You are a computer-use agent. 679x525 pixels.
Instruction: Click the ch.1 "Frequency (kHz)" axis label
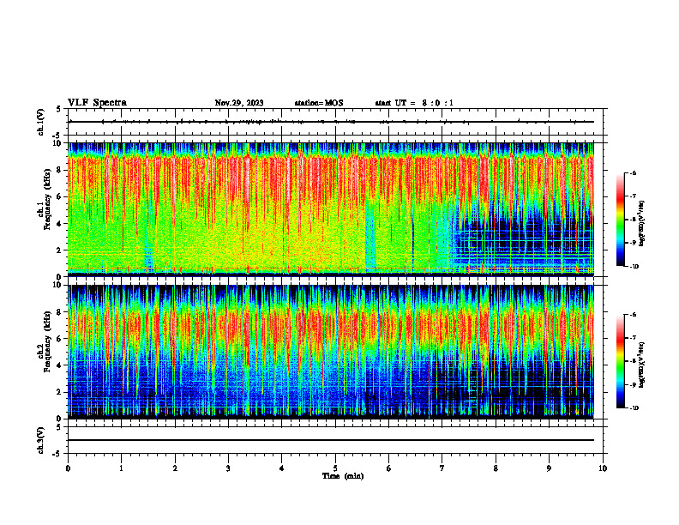[x=47, y=199]
